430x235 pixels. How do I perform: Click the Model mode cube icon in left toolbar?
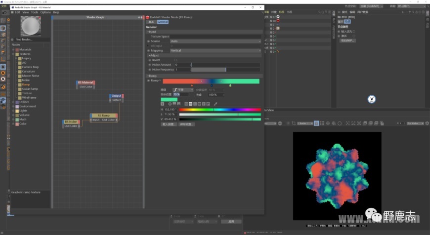click(x=3, y=28)
